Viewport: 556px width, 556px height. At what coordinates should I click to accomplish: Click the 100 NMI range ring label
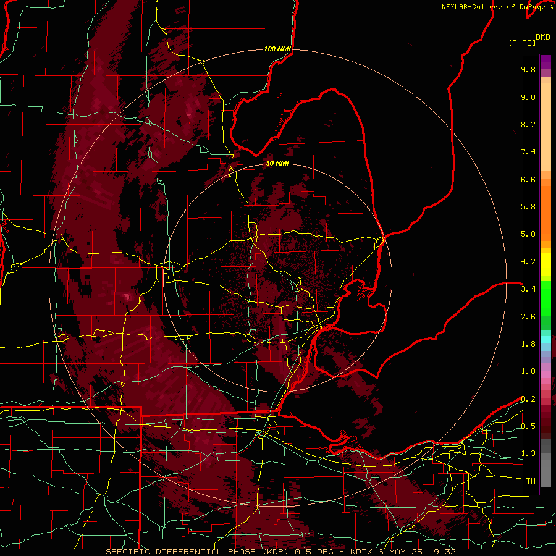click(x=277, y=49)
